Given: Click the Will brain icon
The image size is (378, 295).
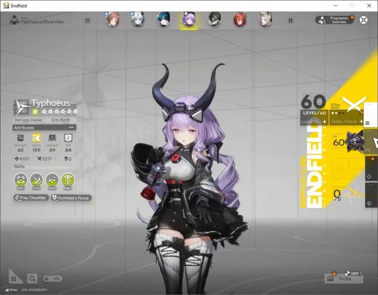Looking at the screenshot, I should pos(68,138).
